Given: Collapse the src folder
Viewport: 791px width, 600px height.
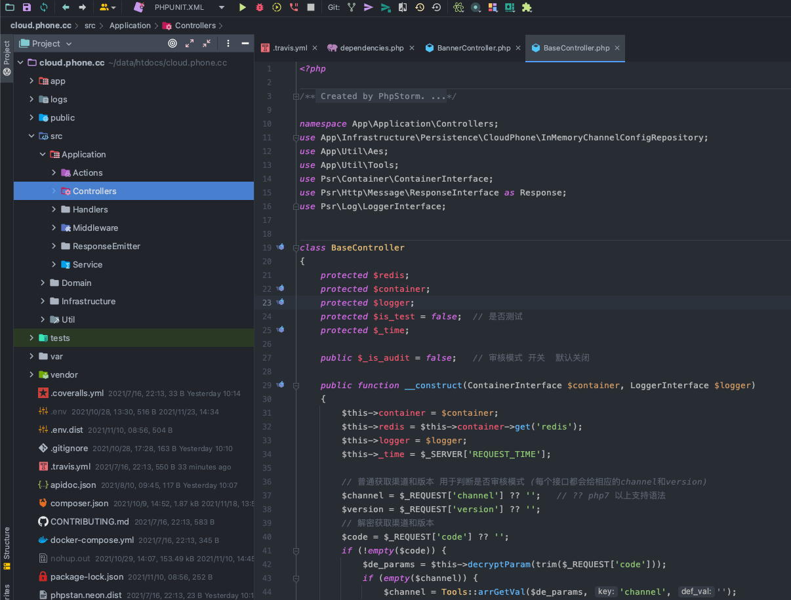Looking at the screenshot, I should pyautogui.click(x=31, y=136).
